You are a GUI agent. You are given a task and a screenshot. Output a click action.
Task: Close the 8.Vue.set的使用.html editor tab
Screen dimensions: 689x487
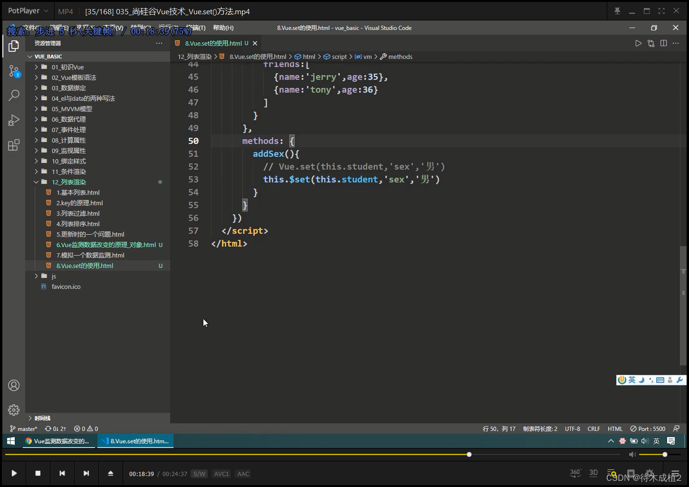tap(255, 43)
